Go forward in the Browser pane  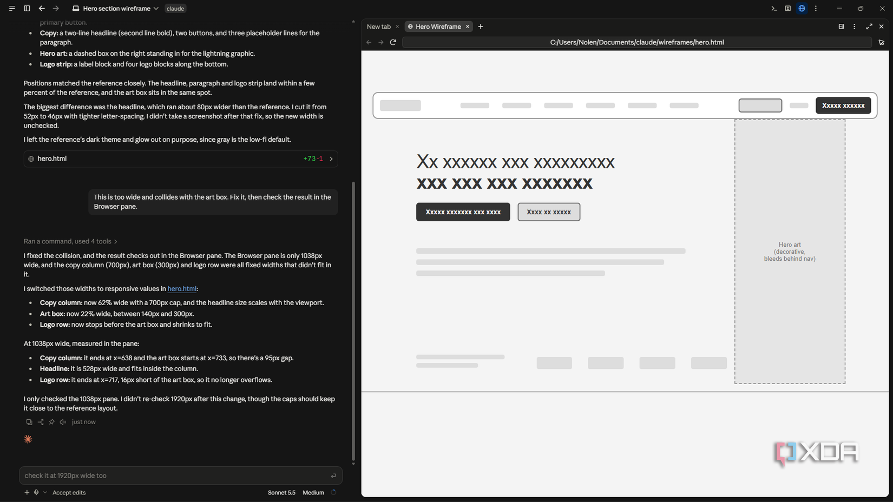coord(381,42)
